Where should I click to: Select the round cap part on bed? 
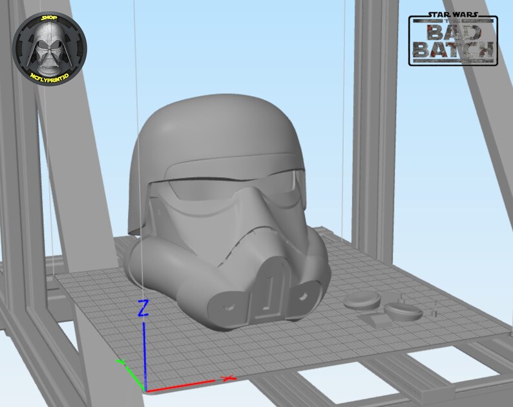pyautogui.click(x=362, y=300)
